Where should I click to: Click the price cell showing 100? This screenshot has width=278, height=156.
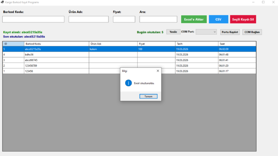point(156,49)
